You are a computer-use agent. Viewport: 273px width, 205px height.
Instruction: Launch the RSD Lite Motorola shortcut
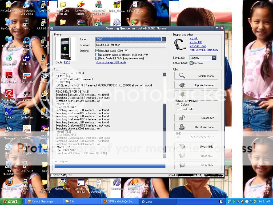tap(27, 60)
